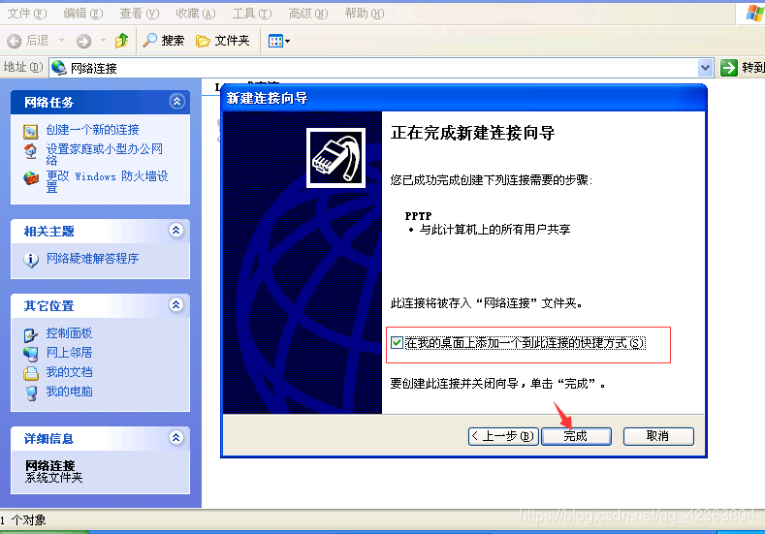The height and width of the screenshot is (534, 765).
Task: Click the green 转到 go arrow
Action: [729, 68]
